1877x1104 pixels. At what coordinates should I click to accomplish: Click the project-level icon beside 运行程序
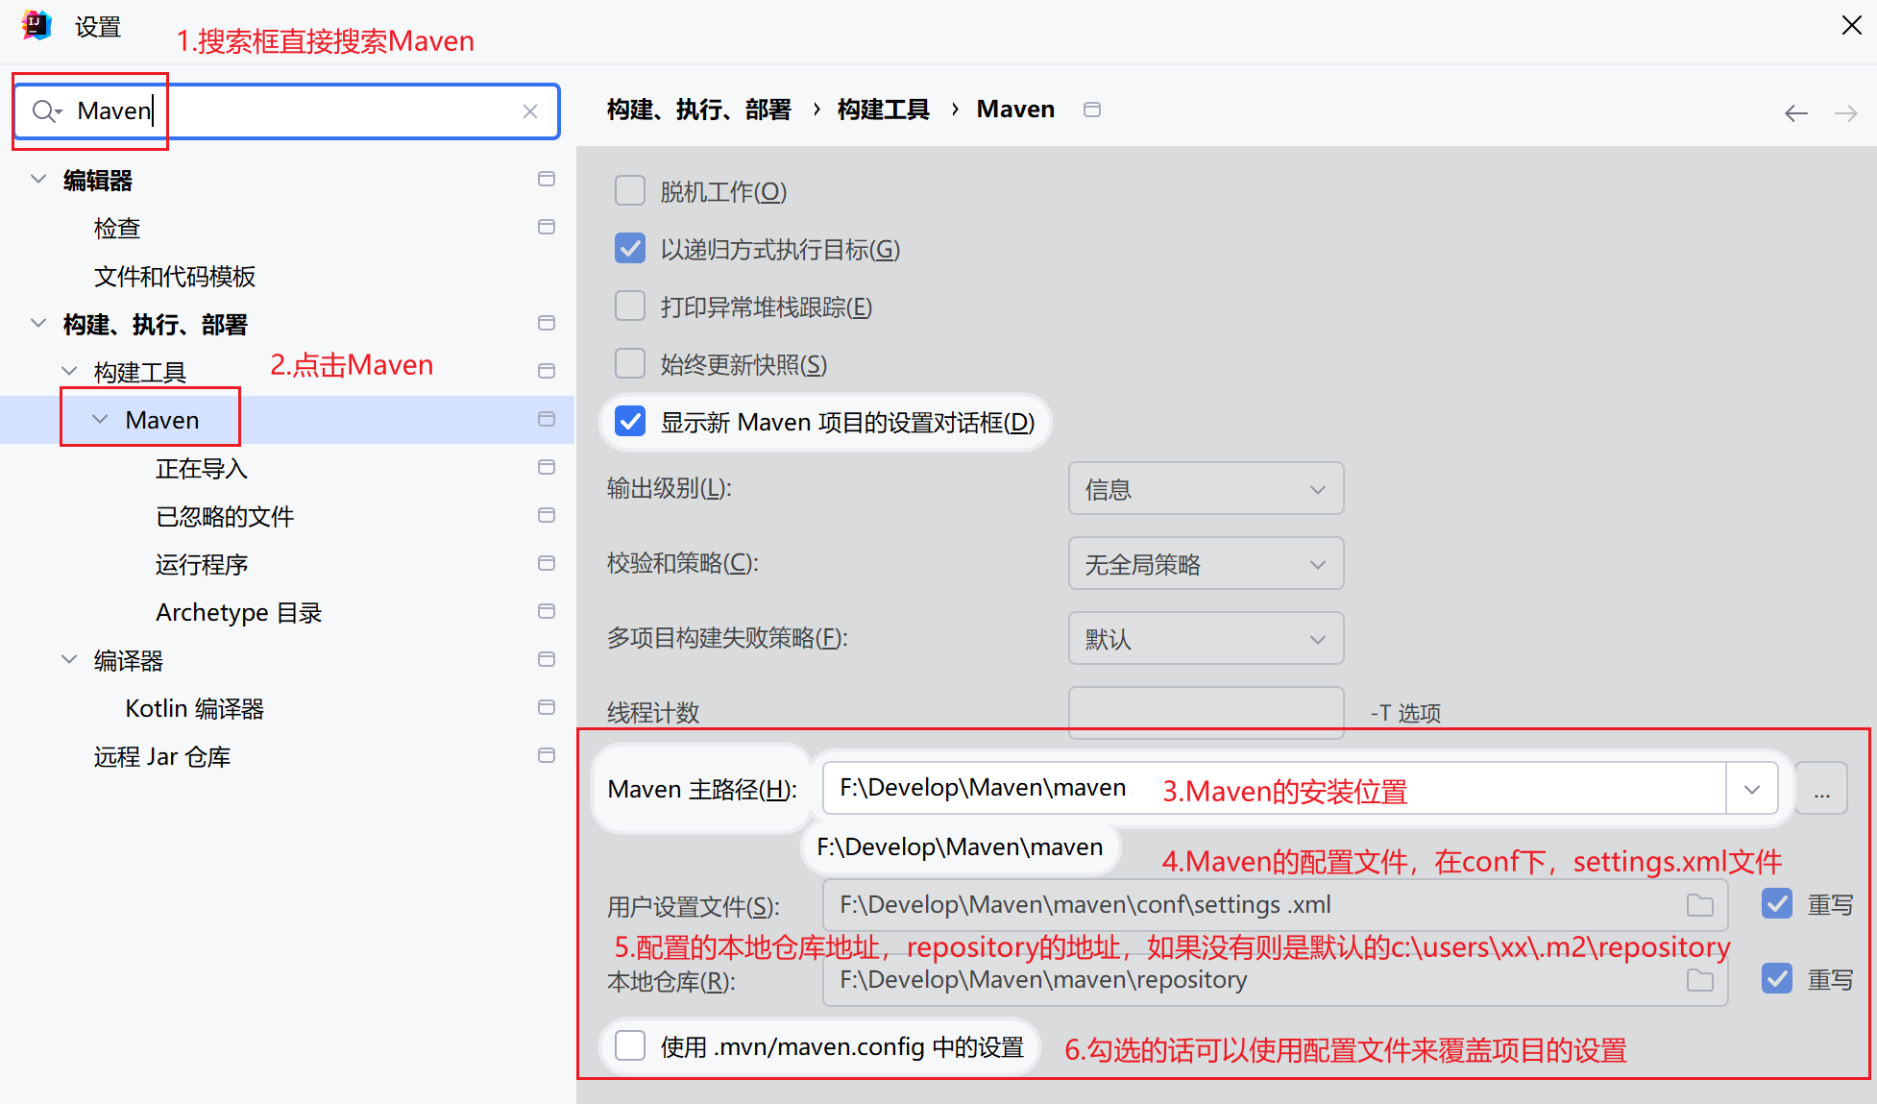pos(547,563)
